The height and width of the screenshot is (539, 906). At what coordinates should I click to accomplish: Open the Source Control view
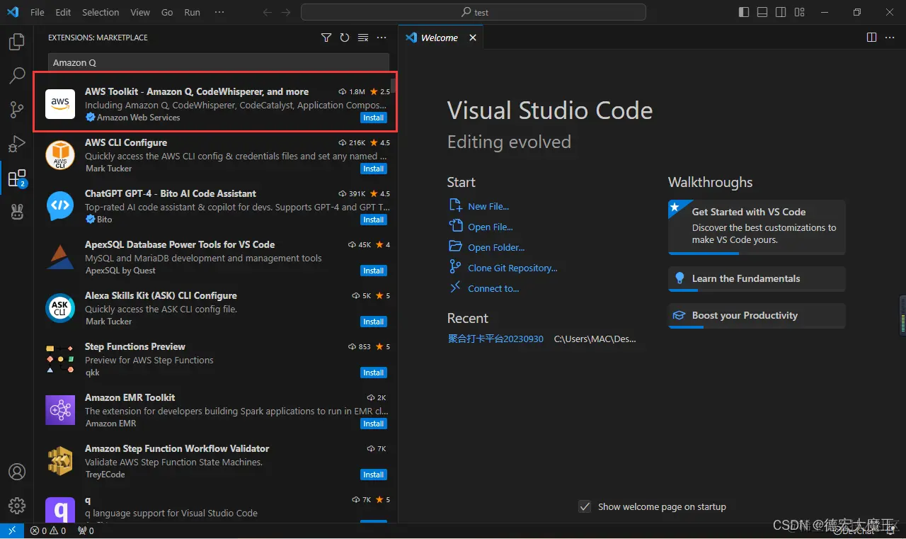(x=17, y=110)
